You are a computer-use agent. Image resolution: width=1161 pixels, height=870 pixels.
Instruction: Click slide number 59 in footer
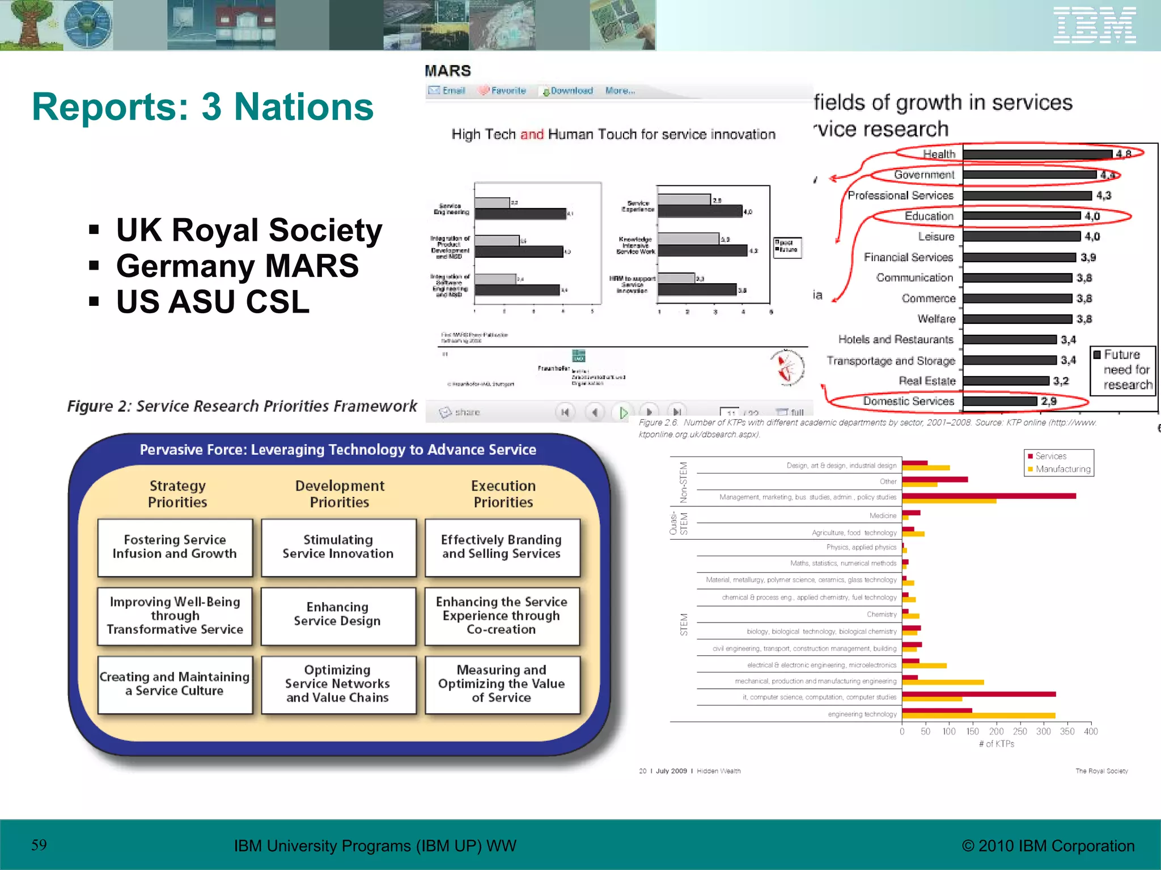(39, 845)
